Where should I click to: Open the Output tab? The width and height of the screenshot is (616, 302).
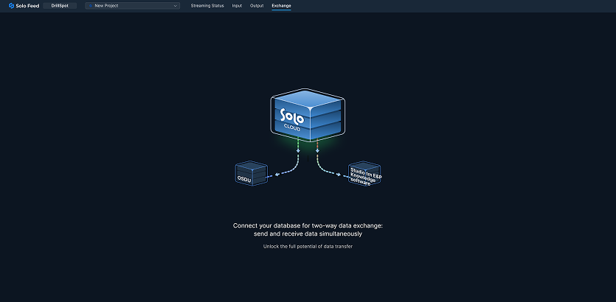pos(257,6)
